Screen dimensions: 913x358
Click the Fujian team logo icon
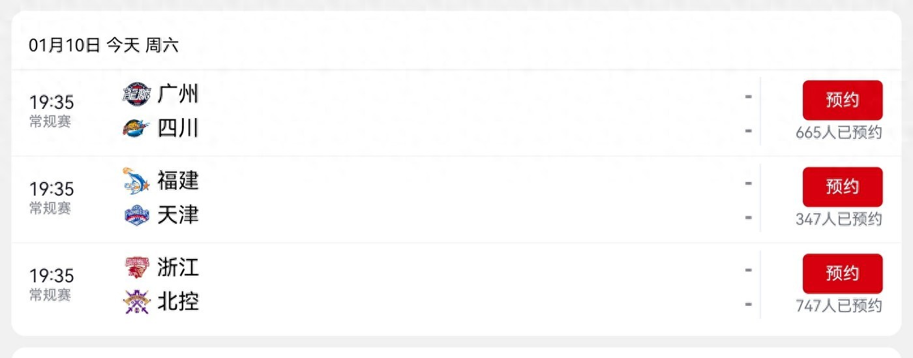(136, 181)
